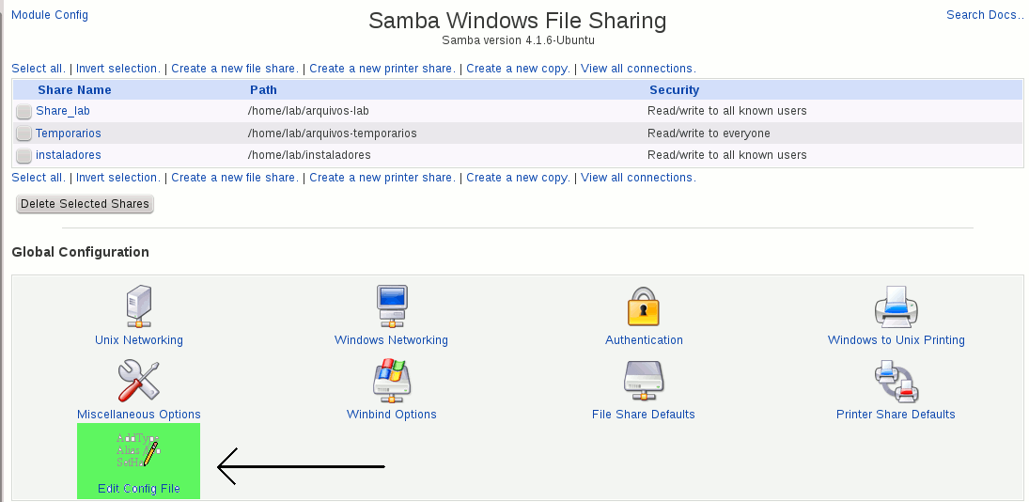Open the Authentication padlock icon
This screenshot has width=1029, height=502.
click(643, 306)
